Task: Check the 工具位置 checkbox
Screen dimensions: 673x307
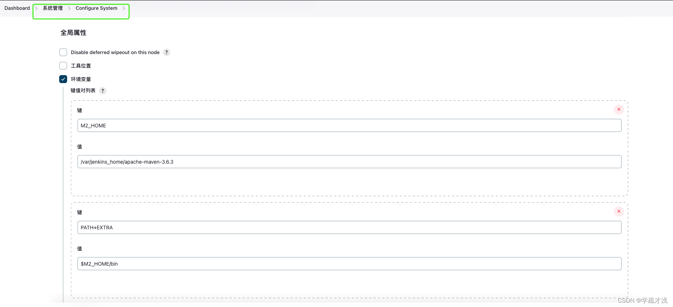Action: (x=63, y=66)
